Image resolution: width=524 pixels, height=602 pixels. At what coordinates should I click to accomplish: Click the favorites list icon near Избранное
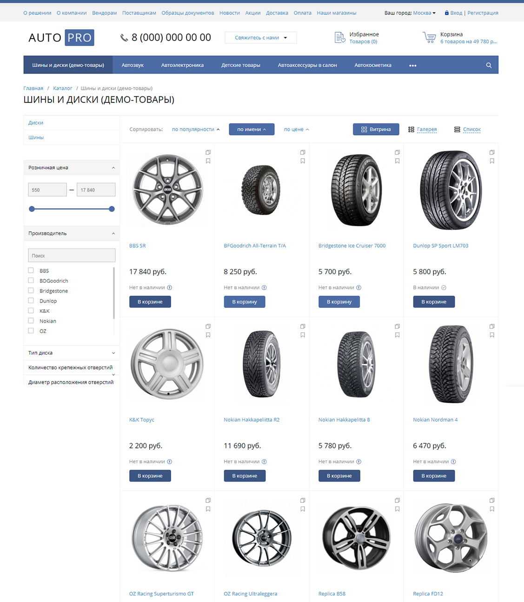coord(340,38)
